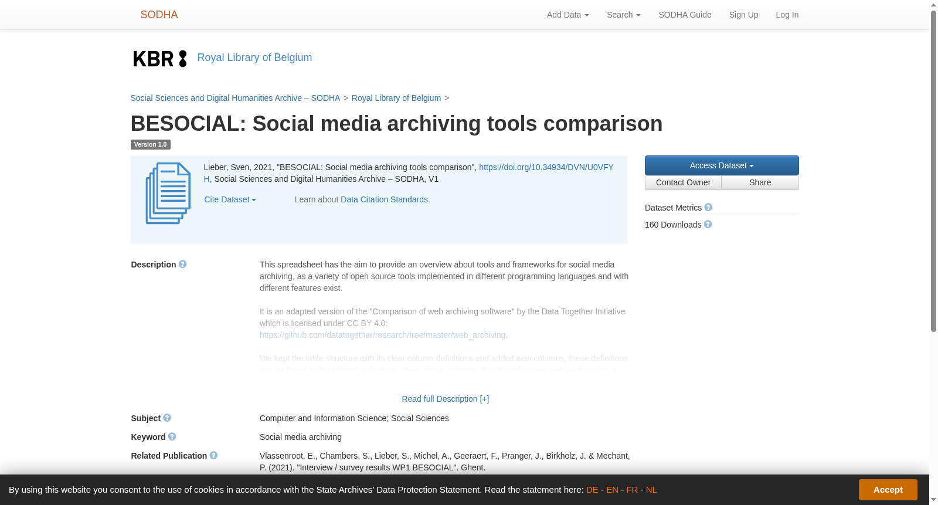The width and height of the screenshot is (938, 505).
Task: Open the Related Publication help icon
Action: [213, 456]
